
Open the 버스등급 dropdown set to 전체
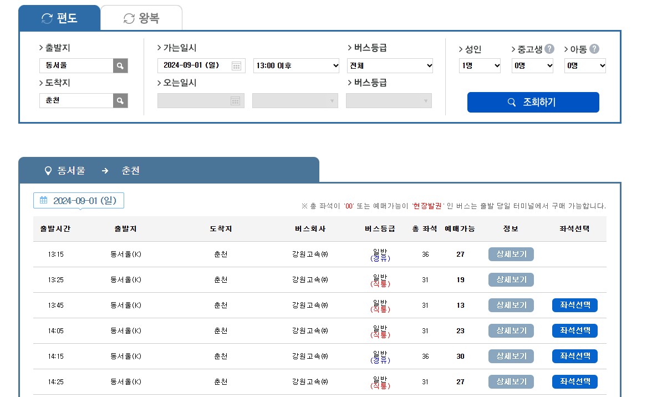(x=390, y=65)
